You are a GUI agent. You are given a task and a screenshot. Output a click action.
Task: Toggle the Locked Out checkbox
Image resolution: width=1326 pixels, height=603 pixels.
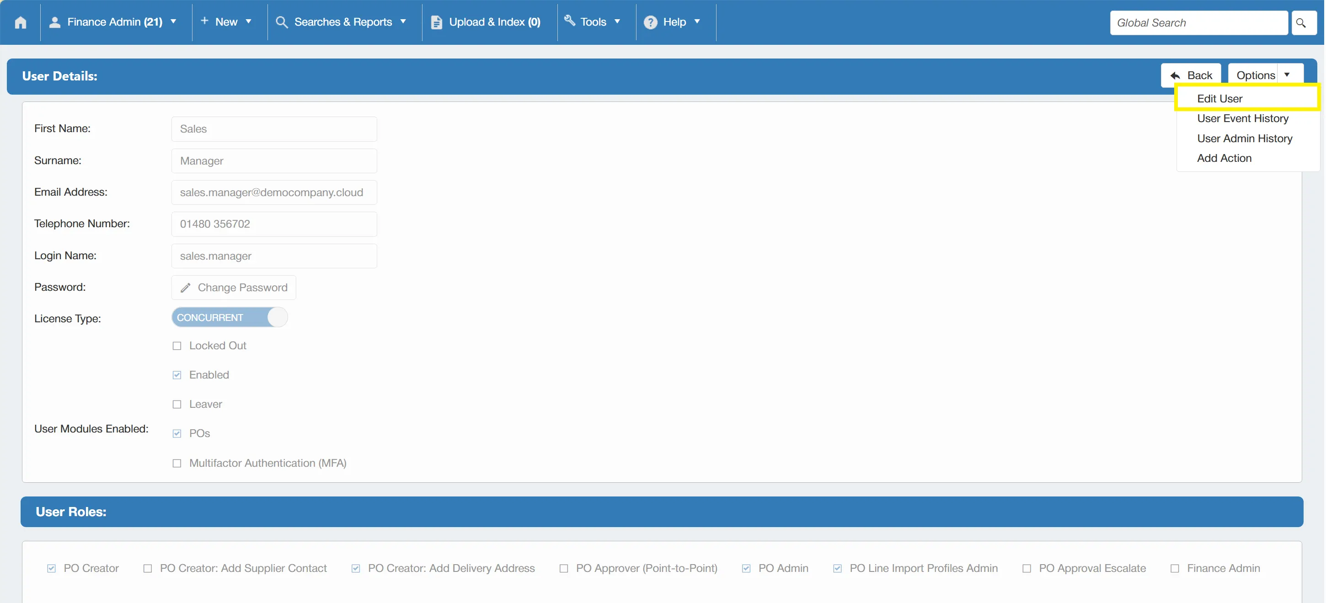[x=177, y=346]
